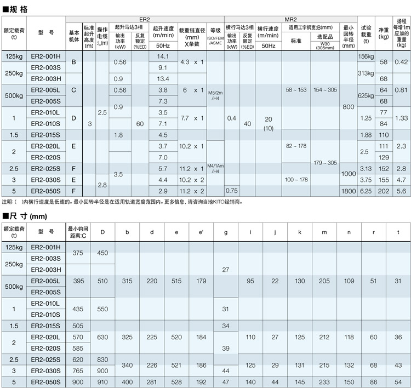Select the per-meter weight value 5.6
The width and height of the screenshot is (411, 388).
401,191
